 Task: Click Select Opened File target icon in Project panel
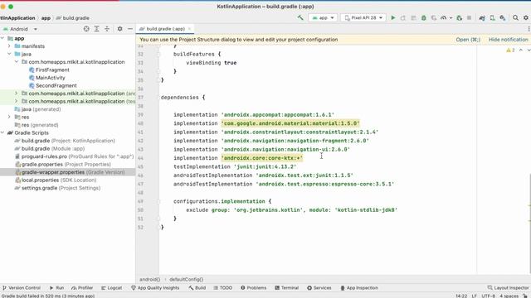[86, 29]
